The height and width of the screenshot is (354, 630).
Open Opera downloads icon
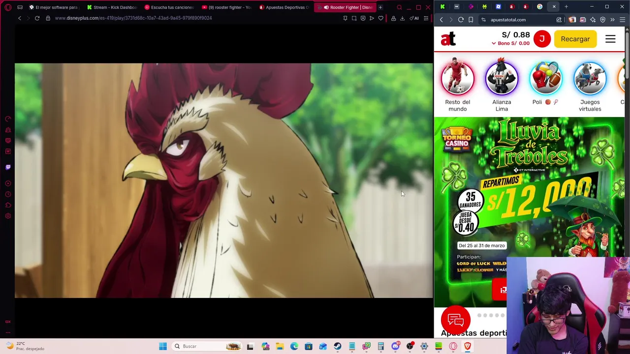click(402, 18)
